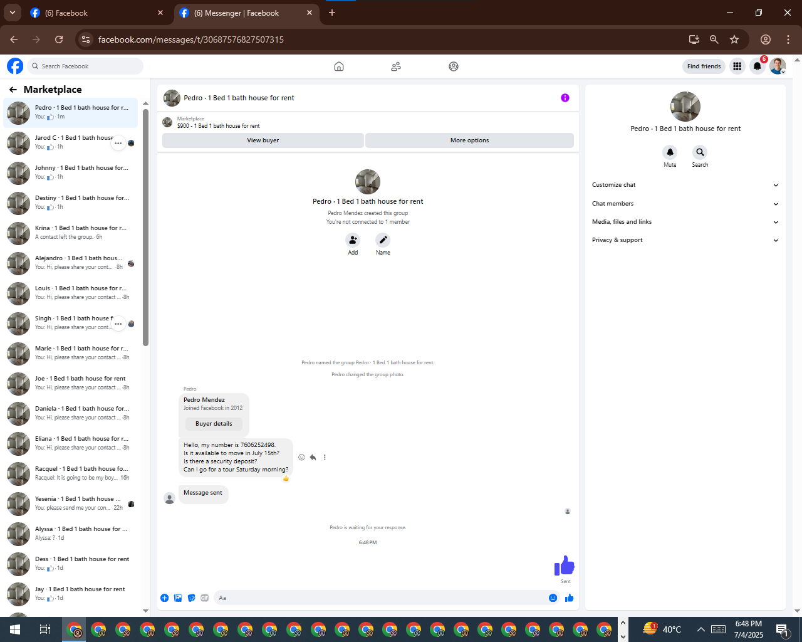Screen dimensions: 802x642
Task: Go back from Marketplace chats
Action: (13, 90)
